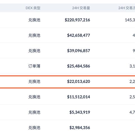Click 兑换池 in the $220,937,216 row
135x135 pixels.
click(34, 20)
